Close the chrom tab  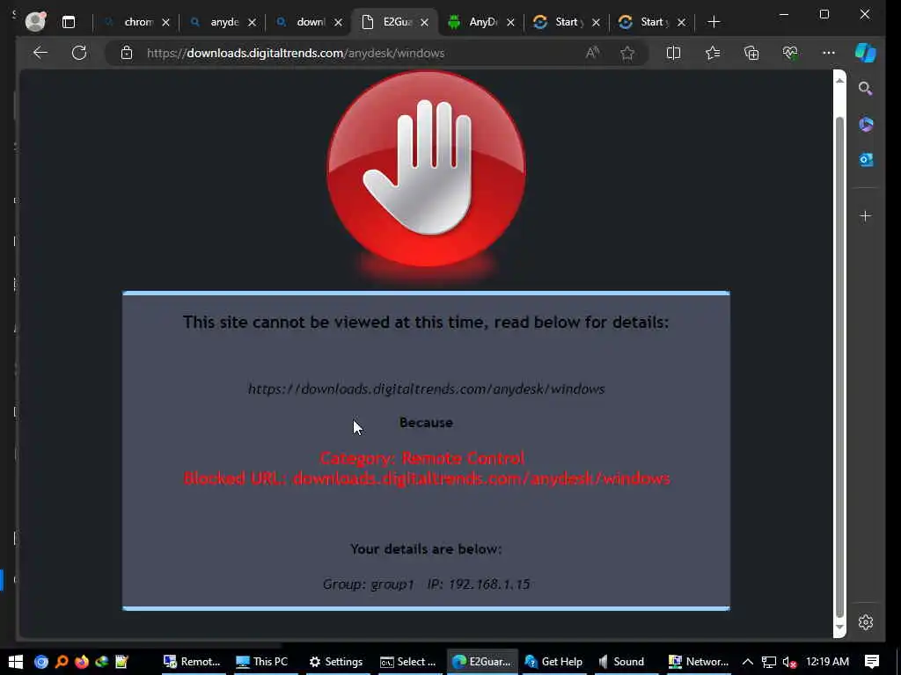pyautogui.click(x=165, y=22)
